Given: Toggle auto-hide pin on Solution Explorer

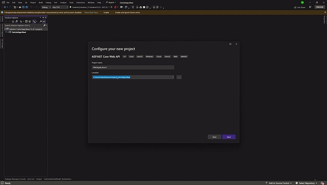Looking at the screenshot, I should click(x=43, y=18).
